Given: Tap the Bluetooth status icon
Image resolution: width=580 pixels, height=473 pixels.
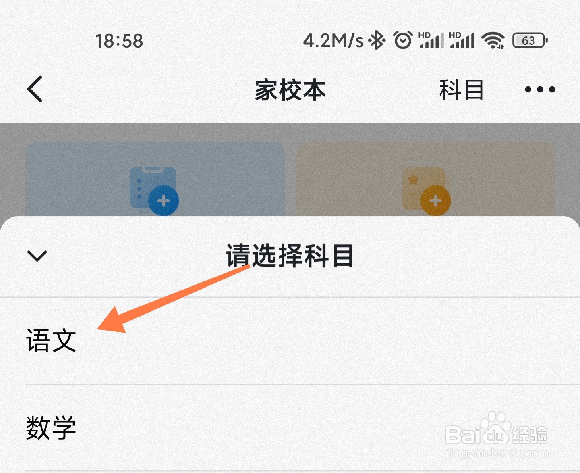Looking at the screenshot, I should tap(377, 40).
